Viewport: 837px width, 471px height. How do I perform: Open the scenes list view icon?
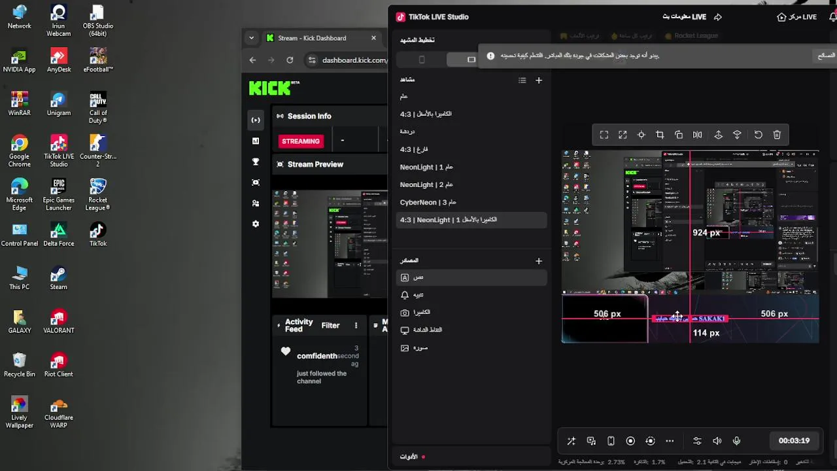click(x=522, y=80)
